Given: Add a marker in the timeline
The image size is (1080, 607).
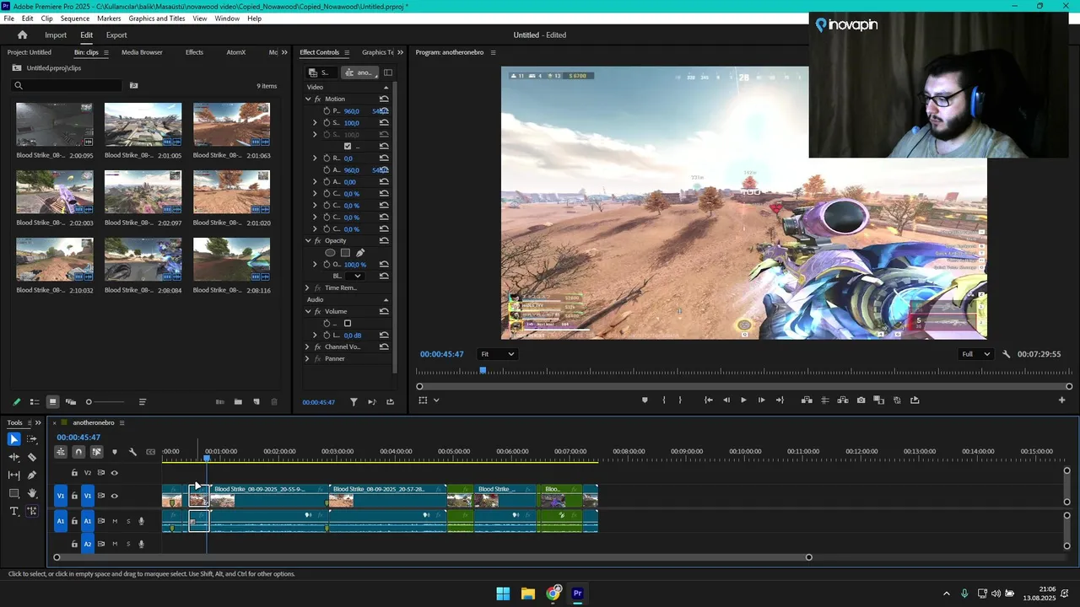Looking at the screenshot, I should [x=115, y=452].
